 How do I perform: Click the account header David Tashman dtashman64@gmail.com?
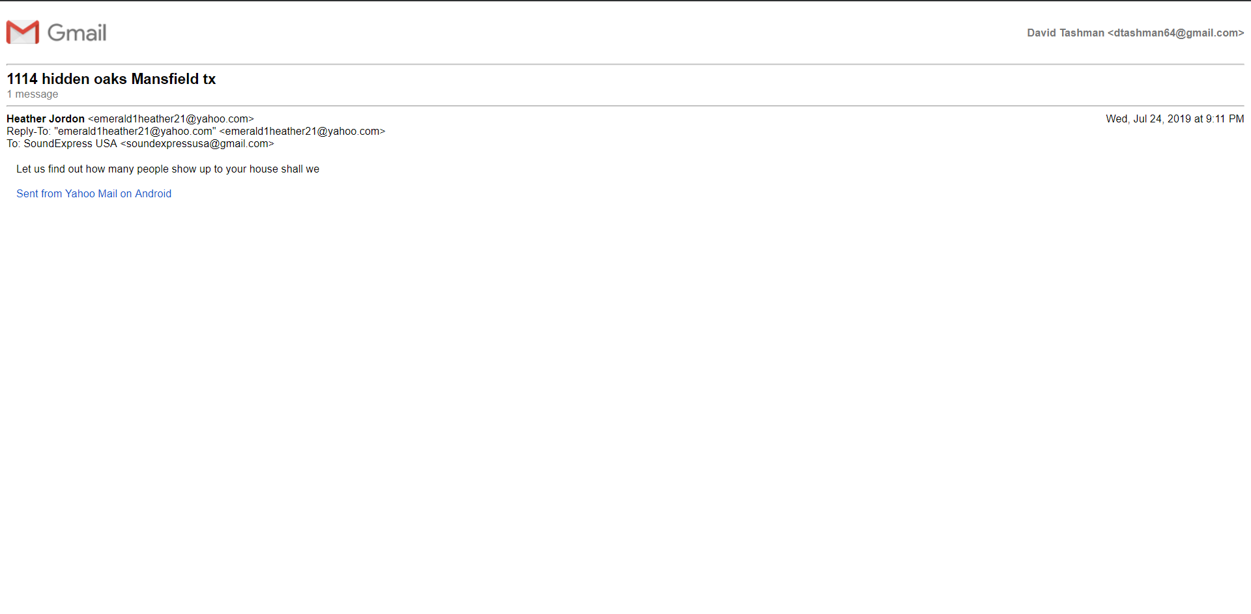point(1136,33)
